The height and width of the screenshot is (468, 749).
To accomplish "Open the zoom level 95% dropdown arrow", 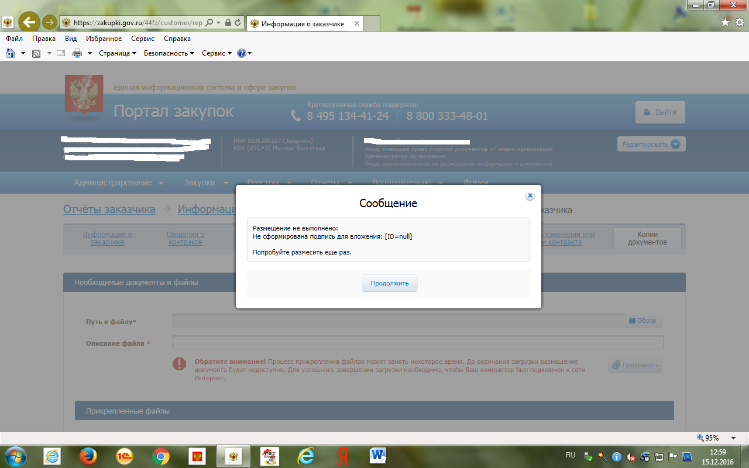I will (733, 438).
